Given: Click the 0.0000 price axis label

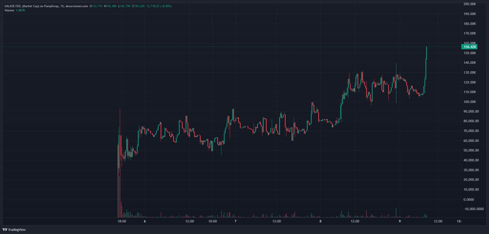Looking at the screenshot, I should coord(469,199).
